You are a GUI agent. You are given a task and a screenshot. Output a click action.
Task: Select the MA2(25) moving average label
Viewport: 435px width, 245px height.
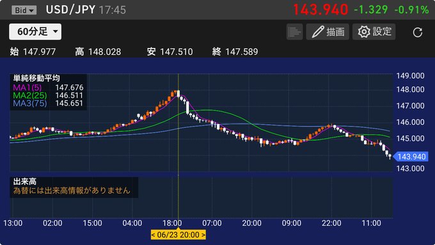pyautogui.click(x=30, y=95)
